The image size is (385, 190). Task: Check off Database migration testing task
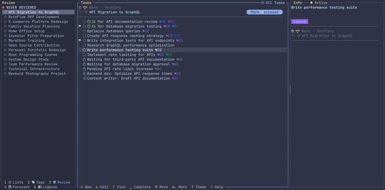pyautogui.click(x=84, y=26)
